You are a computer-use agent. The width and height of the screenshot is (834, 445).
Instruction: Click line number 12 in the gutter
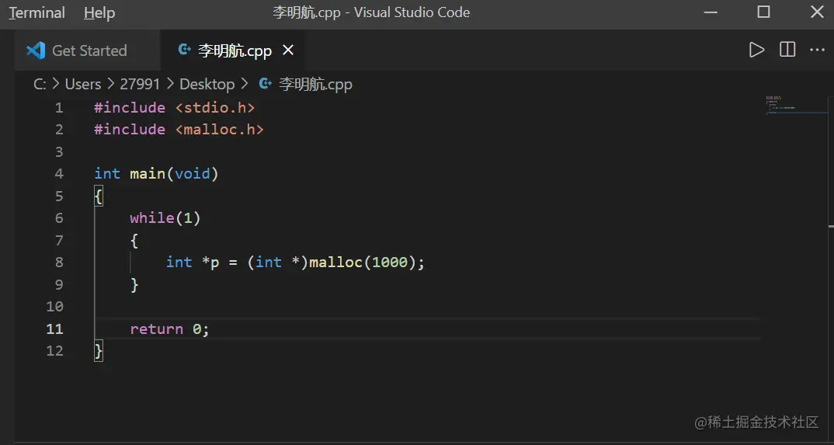tap(55, 351)
